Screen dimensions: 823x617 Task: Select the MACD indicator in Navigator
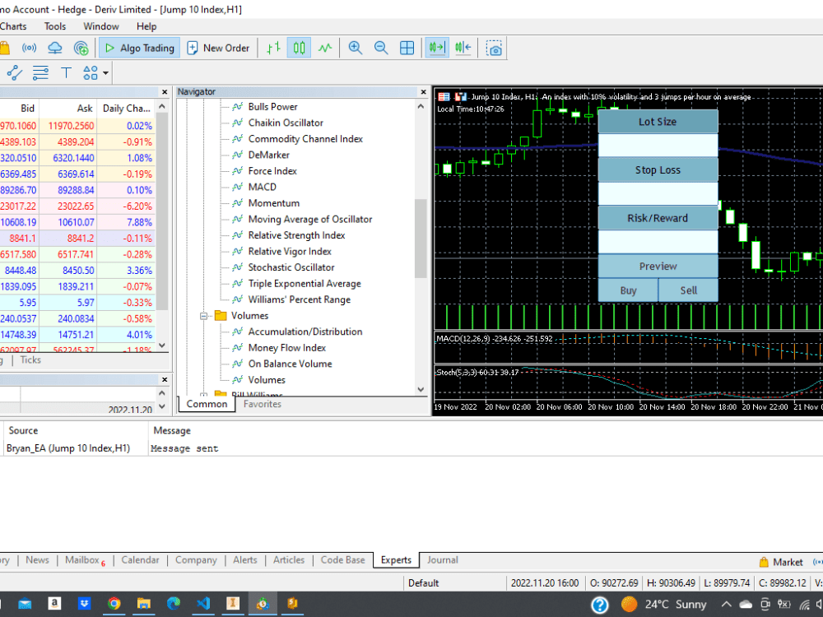click(262, 187)
